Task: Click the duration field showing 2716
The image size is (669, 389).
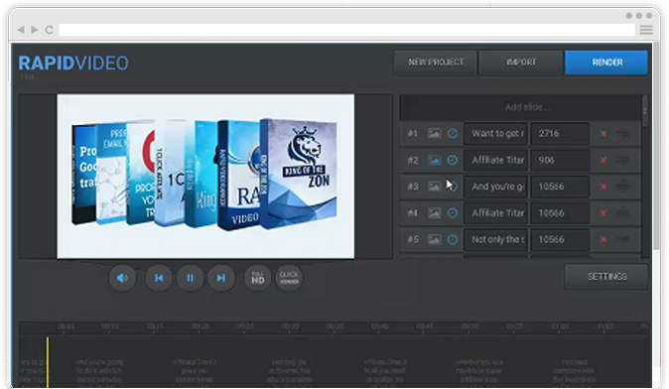Action: (560, 134)
